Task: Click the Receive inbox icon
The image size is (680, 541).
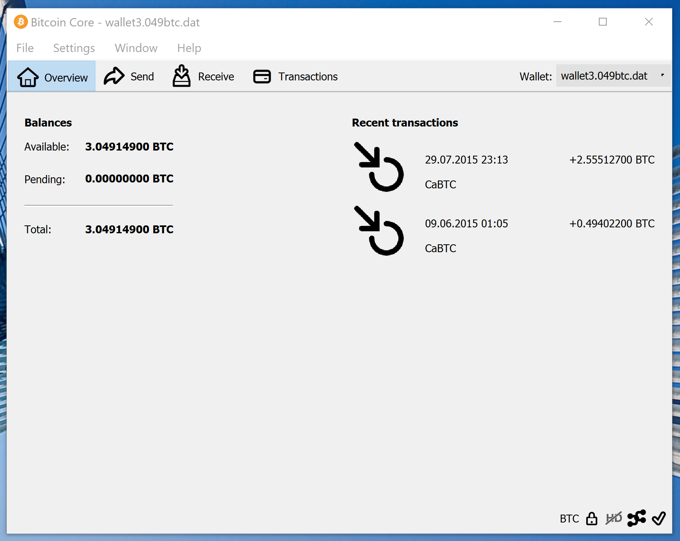Action: [x=181, y=76]
